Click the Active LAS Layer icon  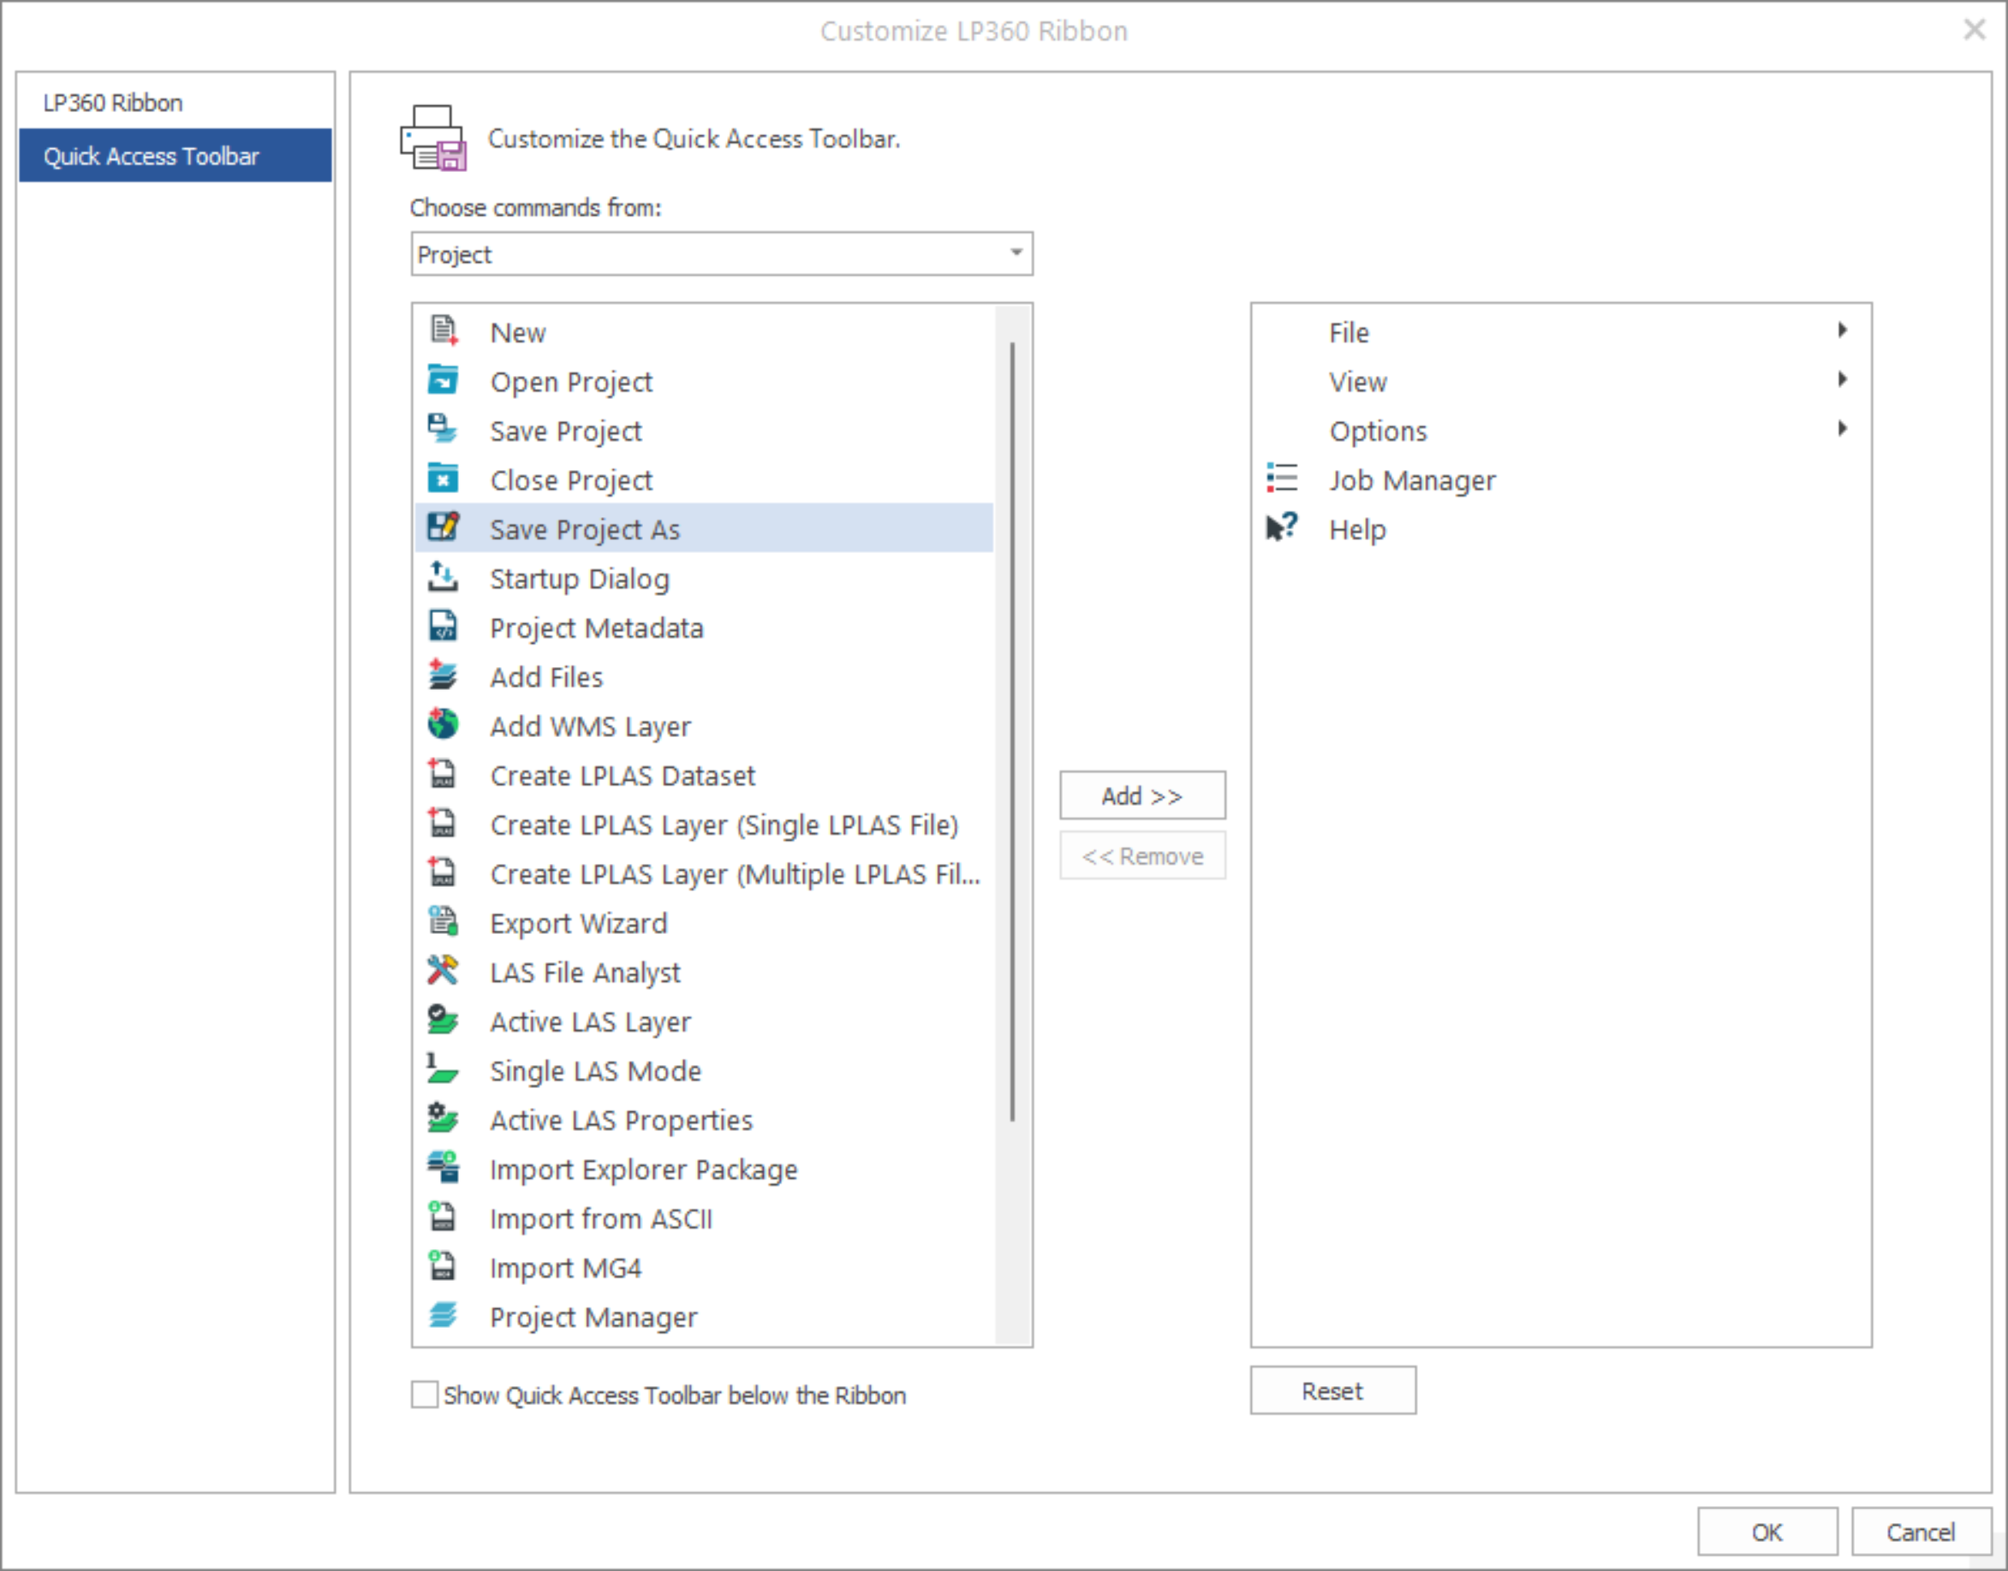coord(444,1020)
